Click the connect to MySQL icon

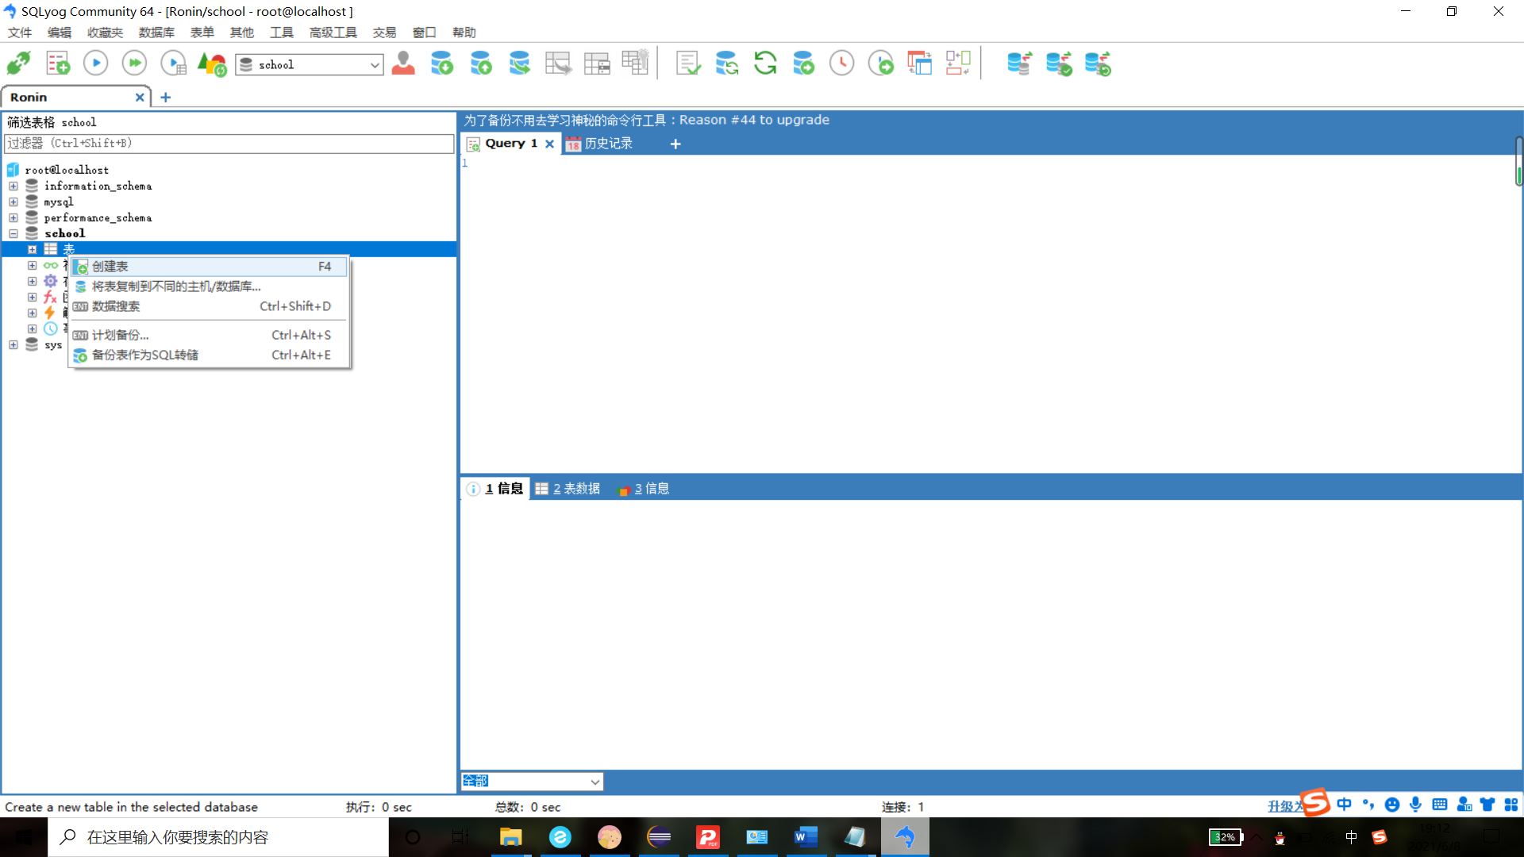(18, 63)
